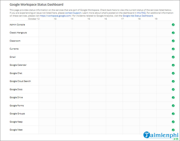
Task: Select the Classroom status checkmark icon
Action: point(173,41)
